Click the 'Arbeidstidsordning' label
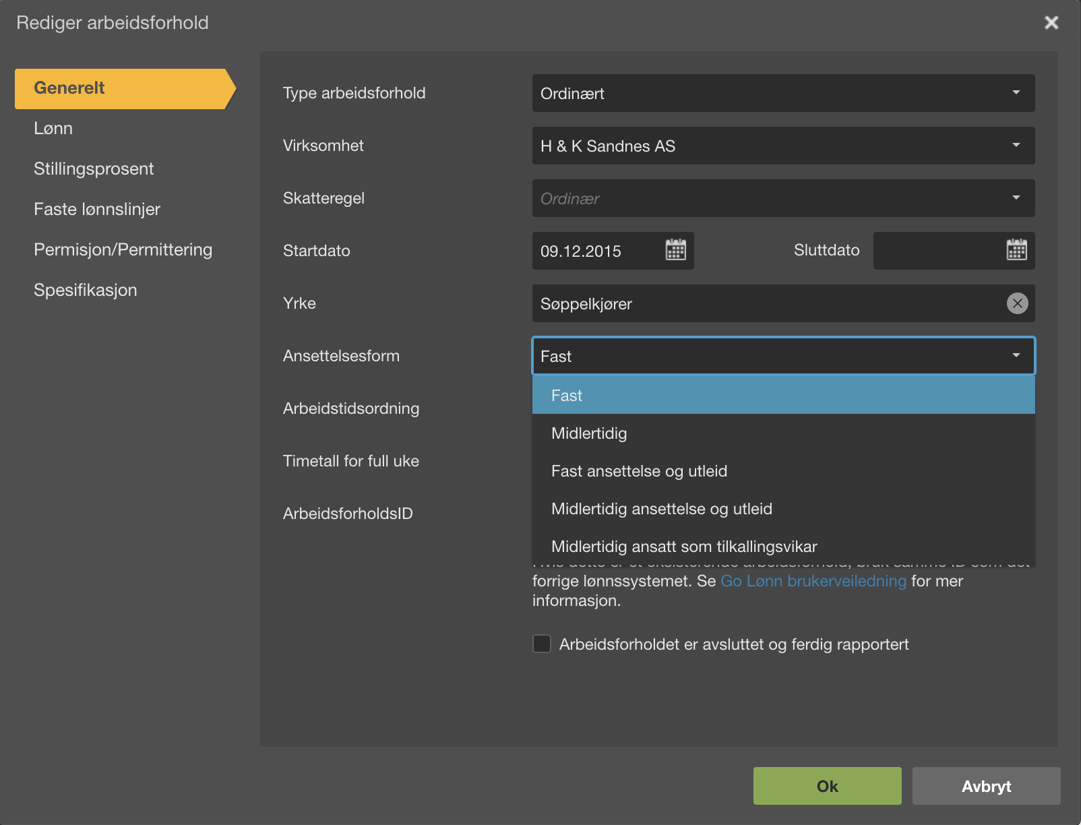The width and height of the screenshot is (1081, 825). [351, 408]
